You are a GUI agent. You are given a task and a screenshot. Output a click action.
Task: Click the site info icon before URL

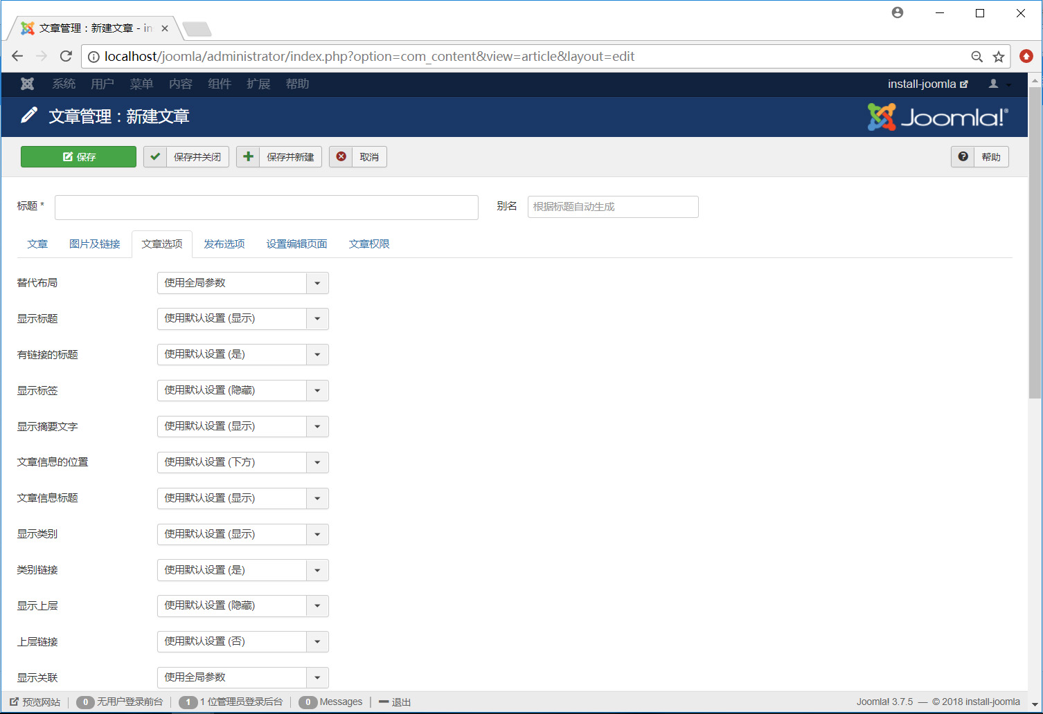point(93,57)
